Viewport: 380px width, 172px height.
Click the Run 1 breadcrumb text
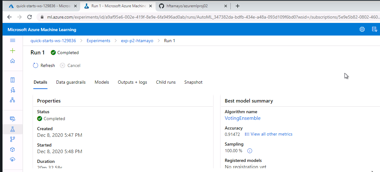(169, 41)
